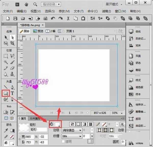Open the 纹理 DNA texture dropdown
Screen dimensions: 153x147
pos(72,136)
